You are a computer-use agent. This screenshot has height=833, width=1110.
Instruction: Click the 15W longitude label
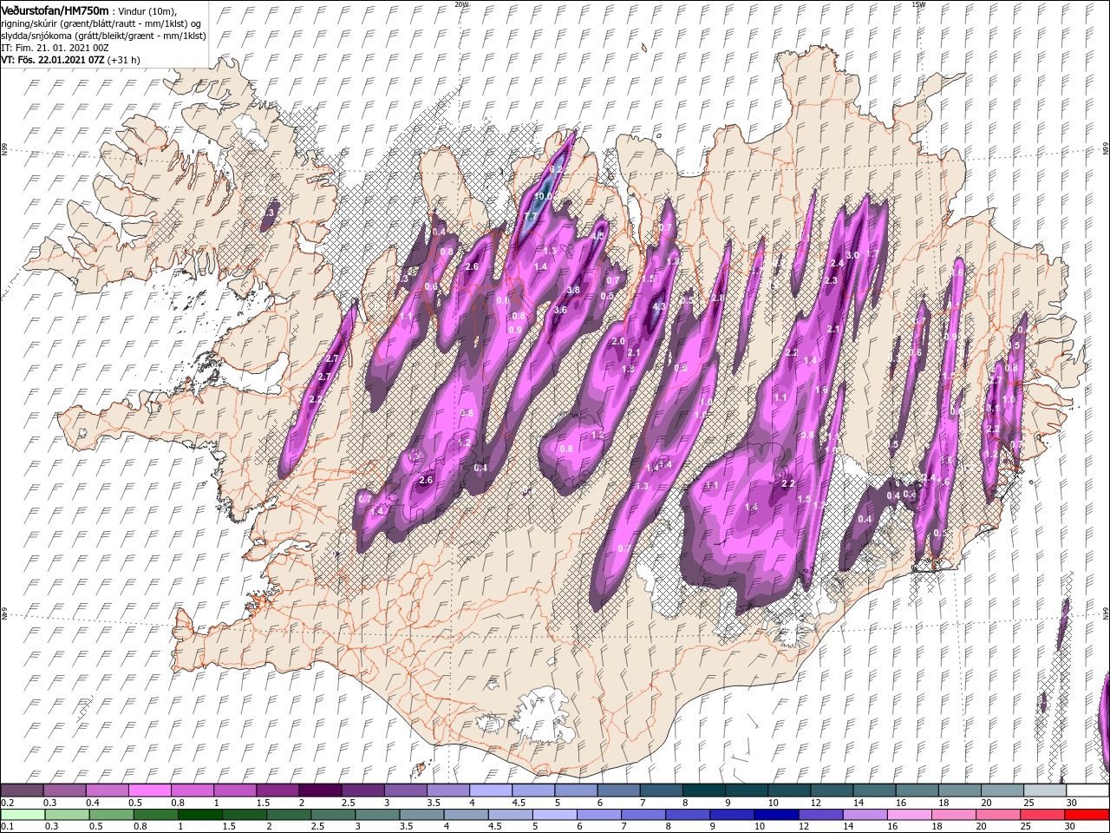[918, 4]
